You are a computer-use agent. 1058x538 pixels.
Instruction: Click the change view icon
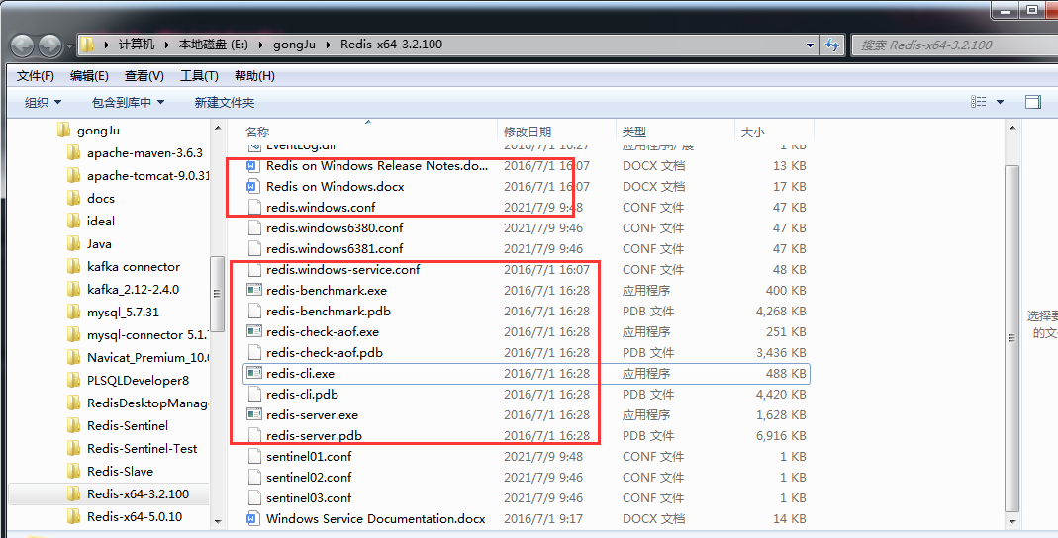click(x=979, y=103)
